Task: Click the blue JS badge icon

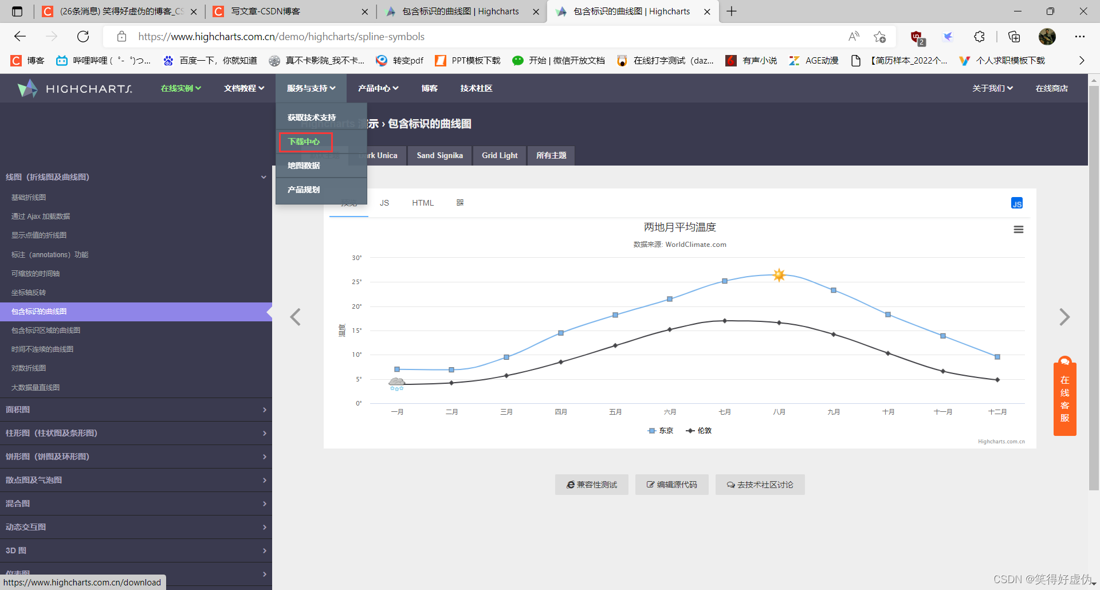Action: [1017, 203]
